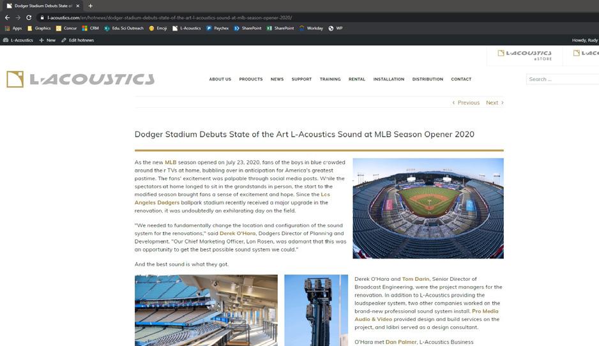The height and width of the screenshot is (346, 599).
Task: Go to the Previous article
Action: 466,103
